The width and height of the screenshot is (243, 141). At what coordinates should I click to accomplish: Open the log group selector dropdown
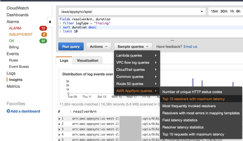pyautogui.click(x=132, y=11)
